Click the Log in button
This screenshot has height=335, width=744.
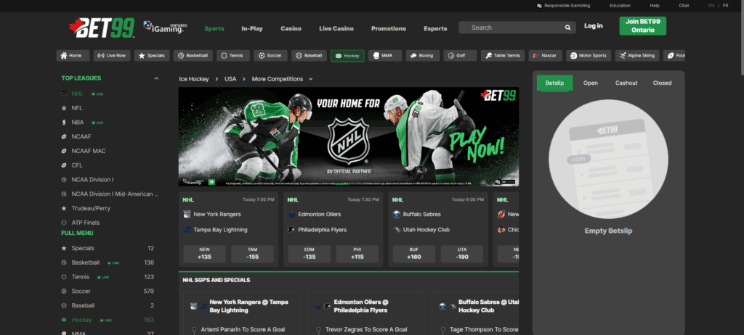pos(593,26)
